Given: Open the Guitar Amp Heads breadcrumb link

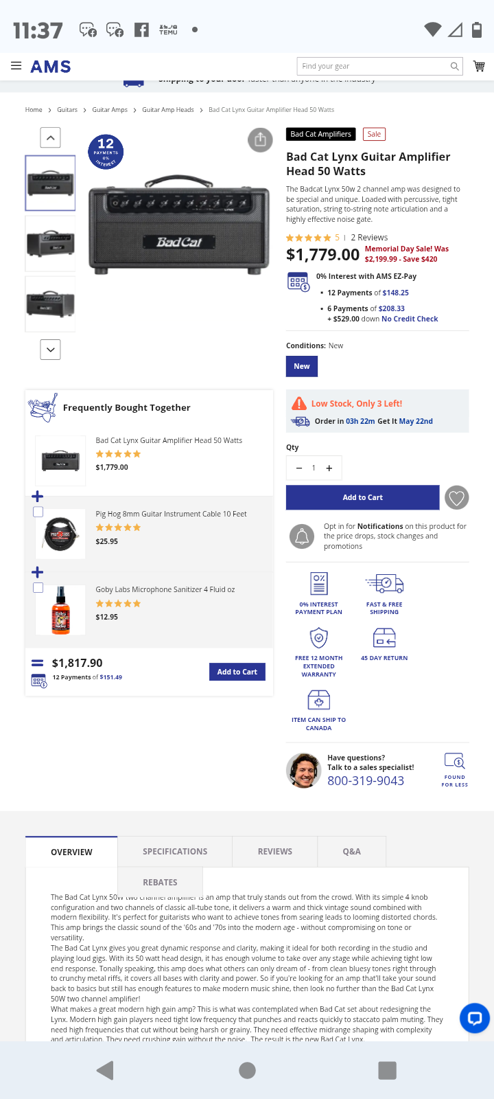Looking at the screenshot, I should pyautogui.click(x=168, y=110).
